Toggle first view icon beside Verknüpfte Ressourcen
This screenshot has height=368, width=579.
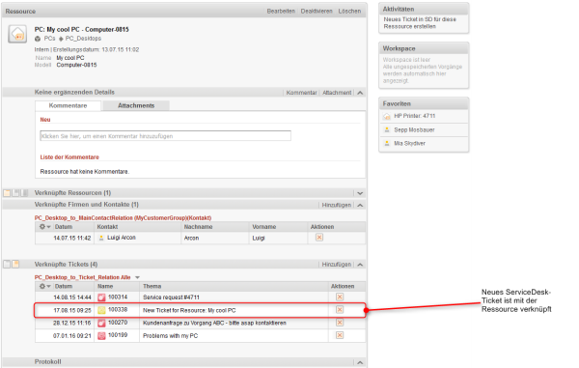point(7,193)
